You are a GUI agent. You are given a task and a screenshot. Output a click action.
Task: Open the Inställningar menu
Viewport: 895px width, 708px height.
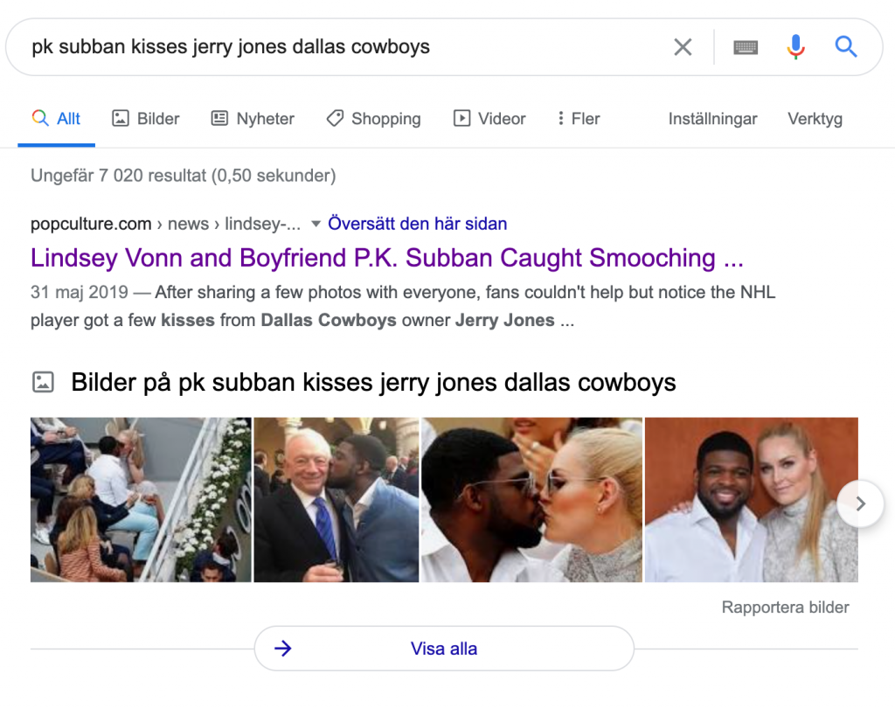click(712, 119)
